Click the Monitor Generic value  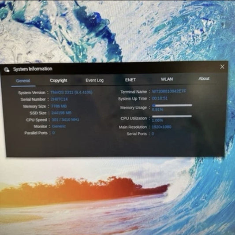59,127
